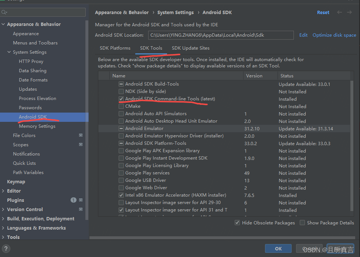Enable Show Package Details
Image resolution: width=360 pixels, height=257 pixels.
302,223
